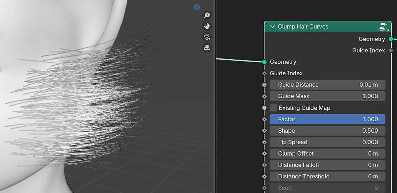This screenshot has width=397, height=193.
Task: Click the disabled Seed field
Action: coord(327,188)
